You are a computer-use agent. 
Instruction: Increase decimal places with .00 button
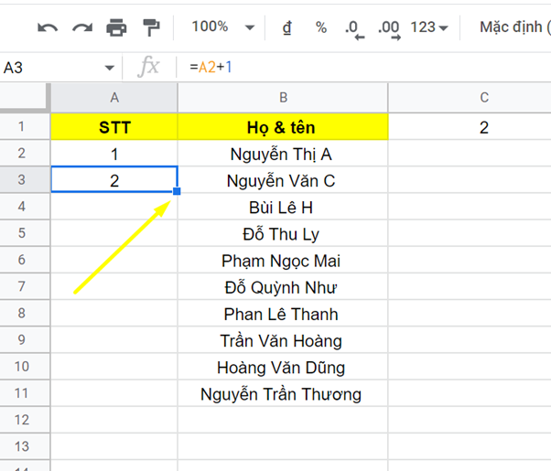(x=389, y=29)
